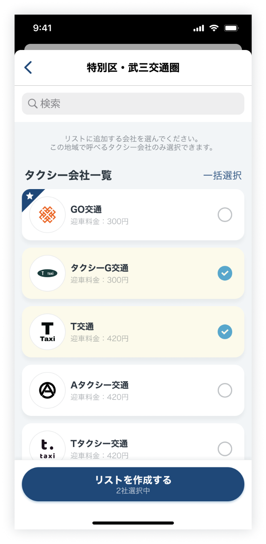This screenshot has height=544, width=266.
Task: Tap the GO交通 orange logo
Action: pyautogui.click(x=47, y=215)
